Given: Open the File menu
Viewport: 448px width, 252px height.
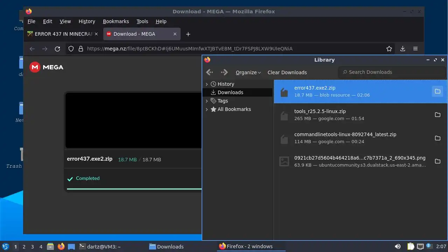Looking at the screenshot, I should coord(31,21).
